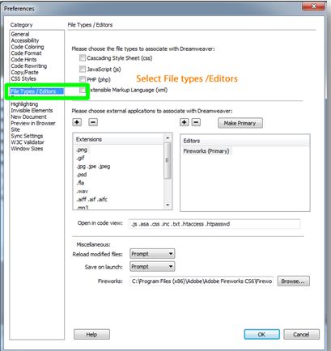Select New Document category

point(28,116)
